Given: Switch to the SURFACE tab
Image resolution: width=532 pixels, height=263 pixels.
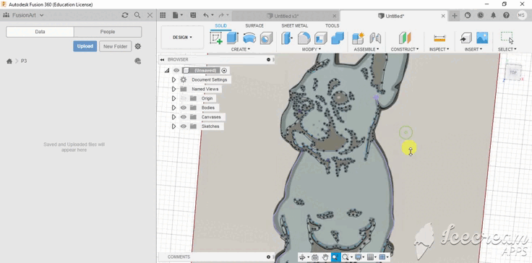Looking at the screenshot, I should [254, 26].
